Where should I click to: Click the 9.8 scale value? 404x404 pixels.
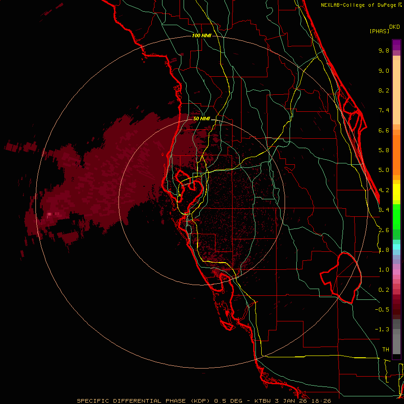click(384, 50)
